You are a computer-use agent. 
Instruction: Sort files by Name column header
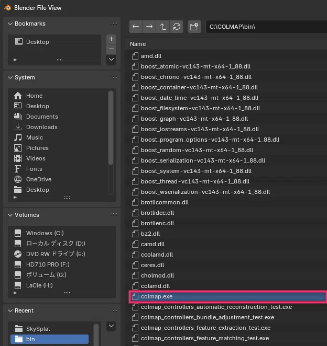point(138,44)
